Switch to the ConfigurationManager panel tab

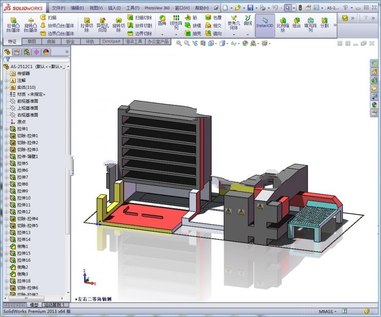[x=27, y=52]
